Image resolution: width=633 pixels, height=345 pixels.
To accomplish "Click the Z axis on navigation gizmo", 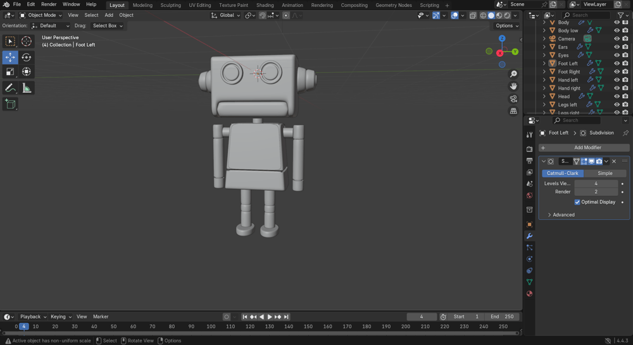I will click(x=502, y=39).
